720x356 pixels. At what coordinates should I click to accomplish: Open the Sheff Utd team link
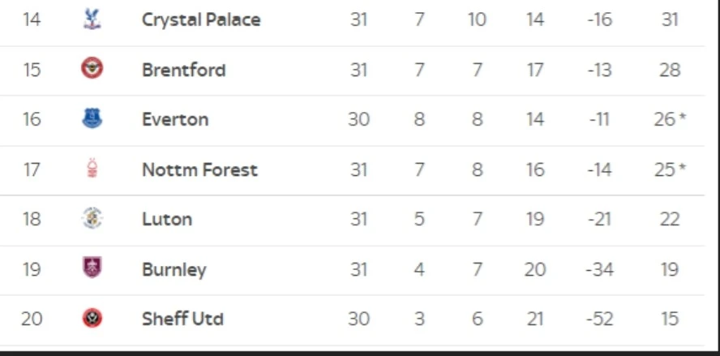pyautogui.click(x=182, y=319)
